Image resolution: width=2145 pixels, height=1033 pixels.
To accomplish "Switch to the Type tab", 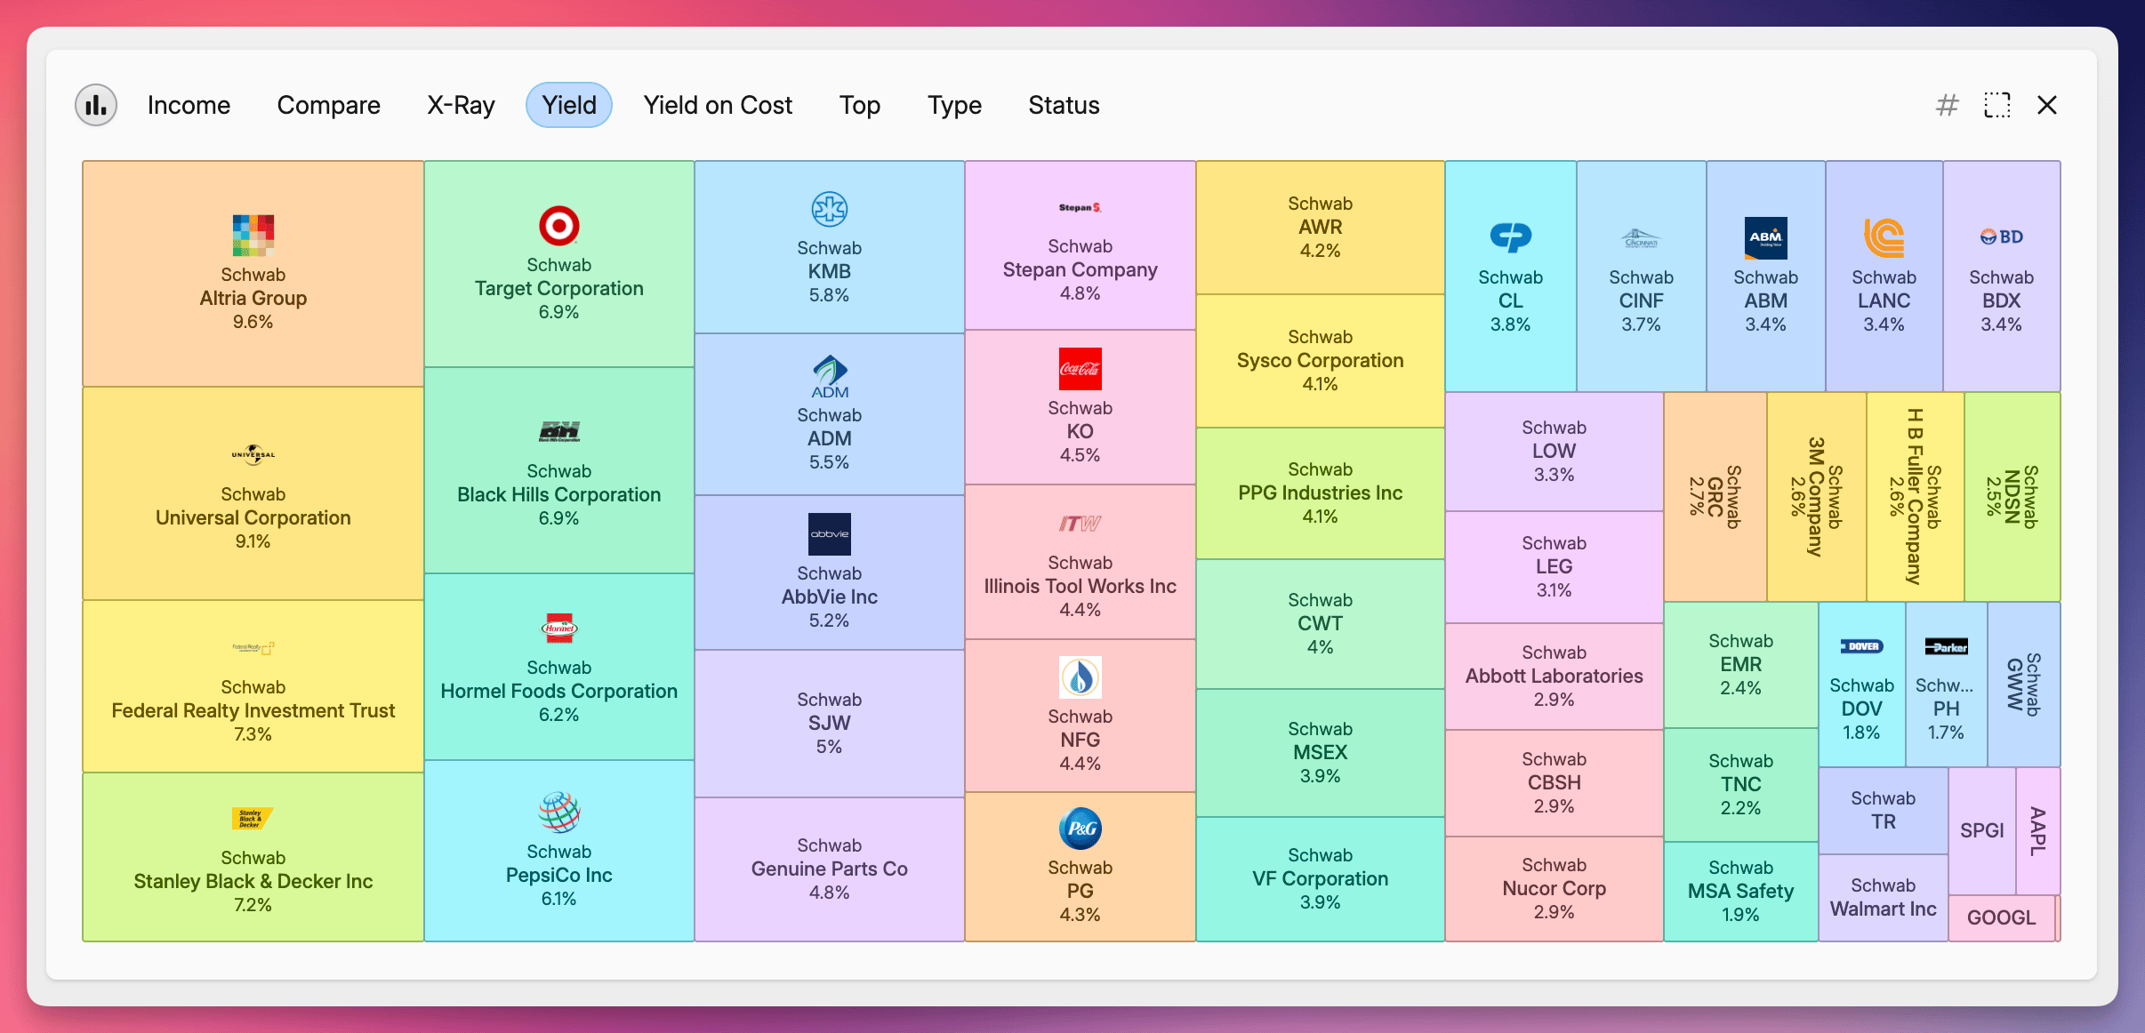I will coord(954,106).
